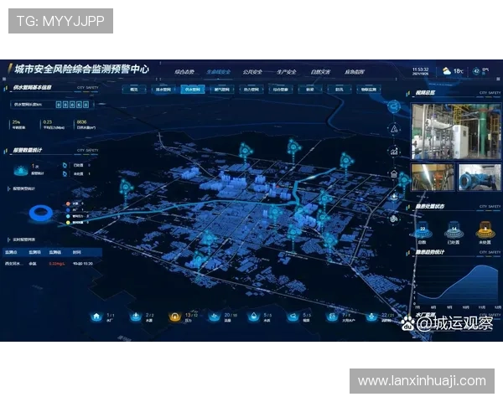Select the 排水管网 sub-menu button
503x402 pixels.
(x=163, y=90)
